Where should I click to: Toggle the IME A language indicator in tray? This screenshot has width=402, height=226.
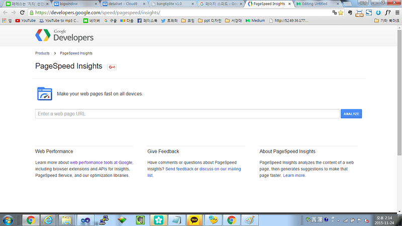[x=314, y=220]
